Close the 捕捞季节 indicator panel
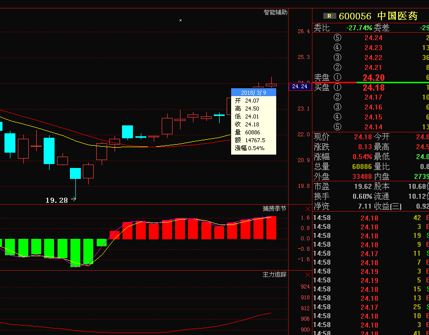 tap(307, 209)
